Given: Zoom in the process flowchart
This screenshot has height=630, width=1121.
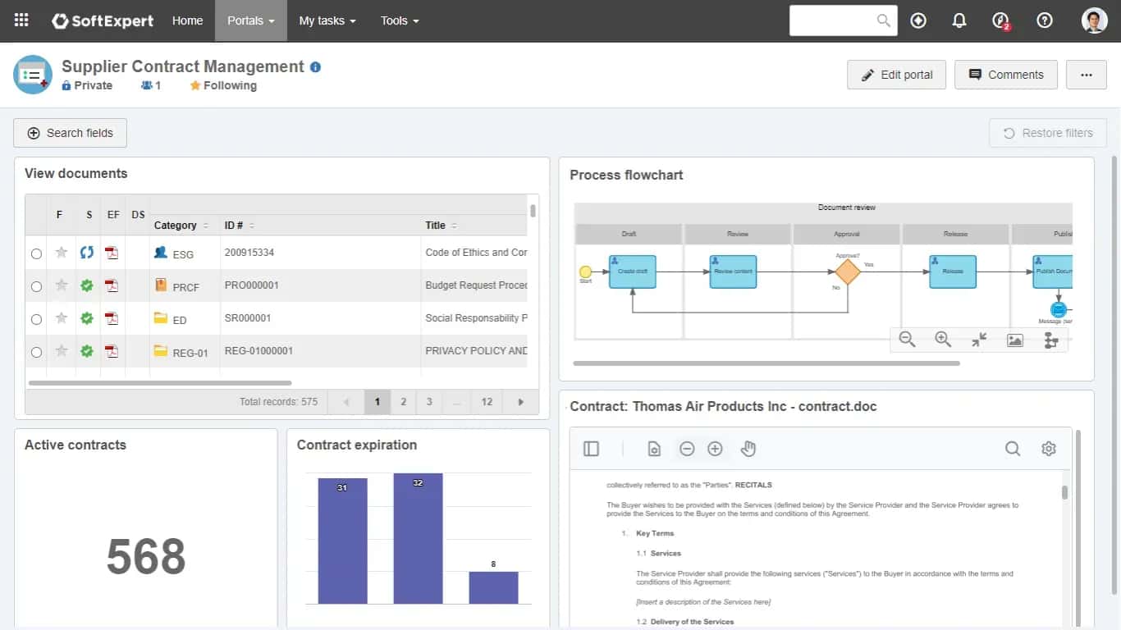Looking at the screenshot, I should pos(943,340).
